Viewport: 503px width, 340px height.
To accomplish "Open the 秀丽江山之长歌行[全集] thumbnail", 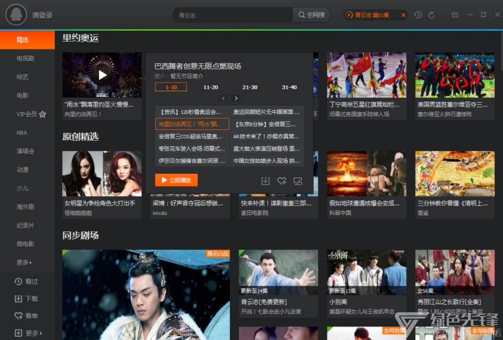I will point(455,272).
